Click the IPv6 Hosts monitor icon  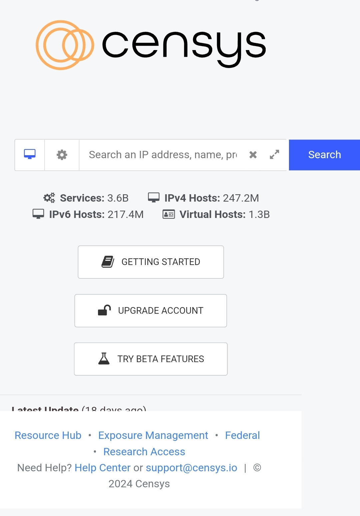pos(38,214)
